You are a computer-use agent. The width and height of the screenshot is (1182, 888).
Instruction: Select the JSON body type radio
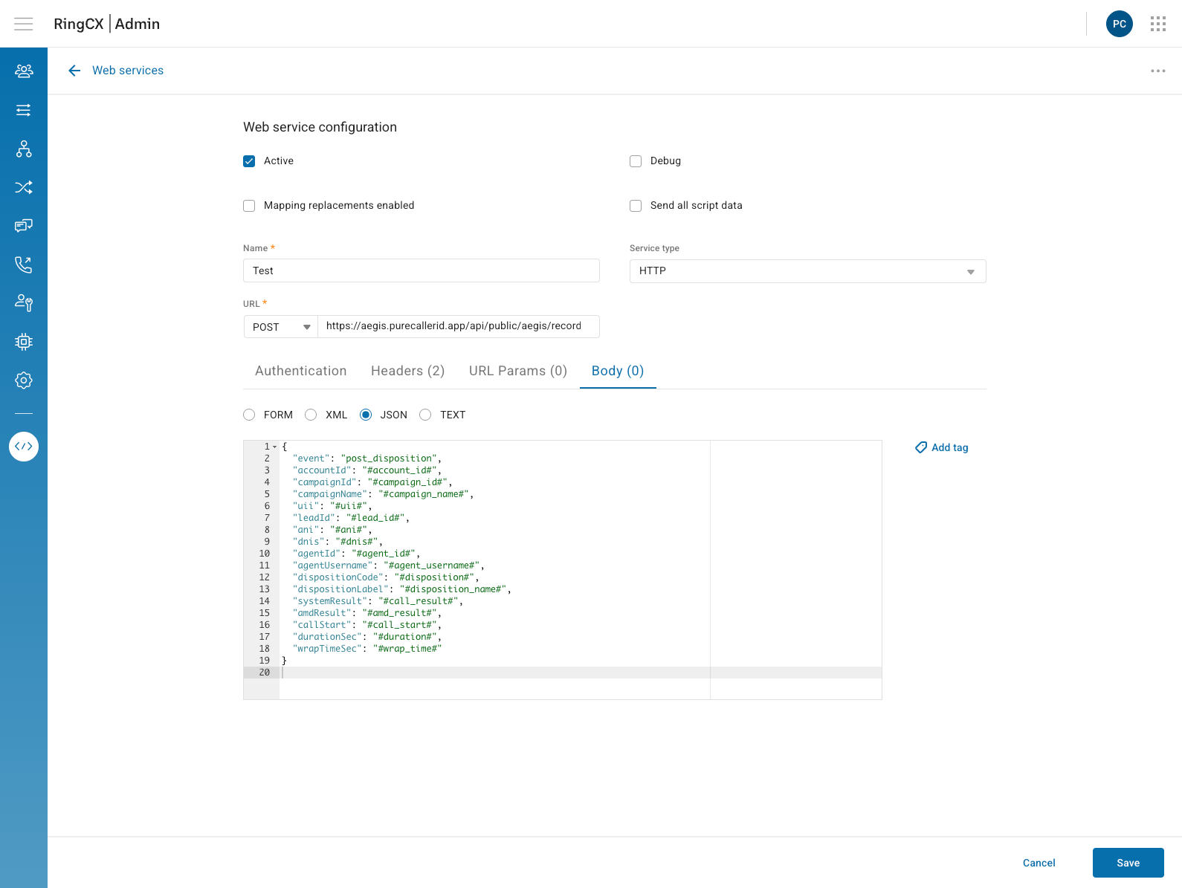tap(366, 415)
